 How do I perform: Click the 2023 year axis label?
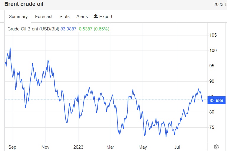pos(78,147)
